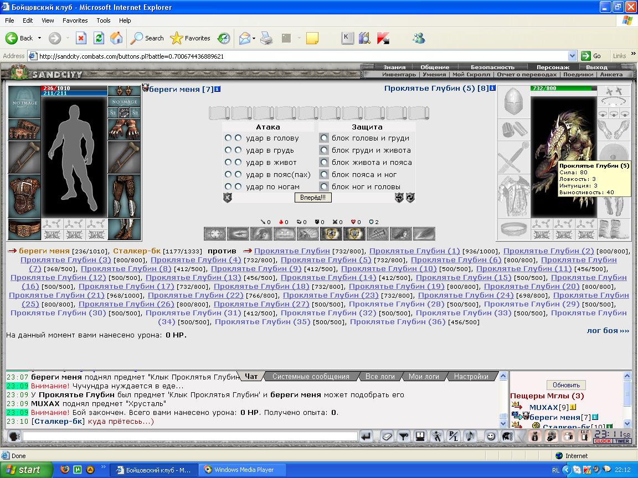Open the лог боя link

(x=608, y=331)
